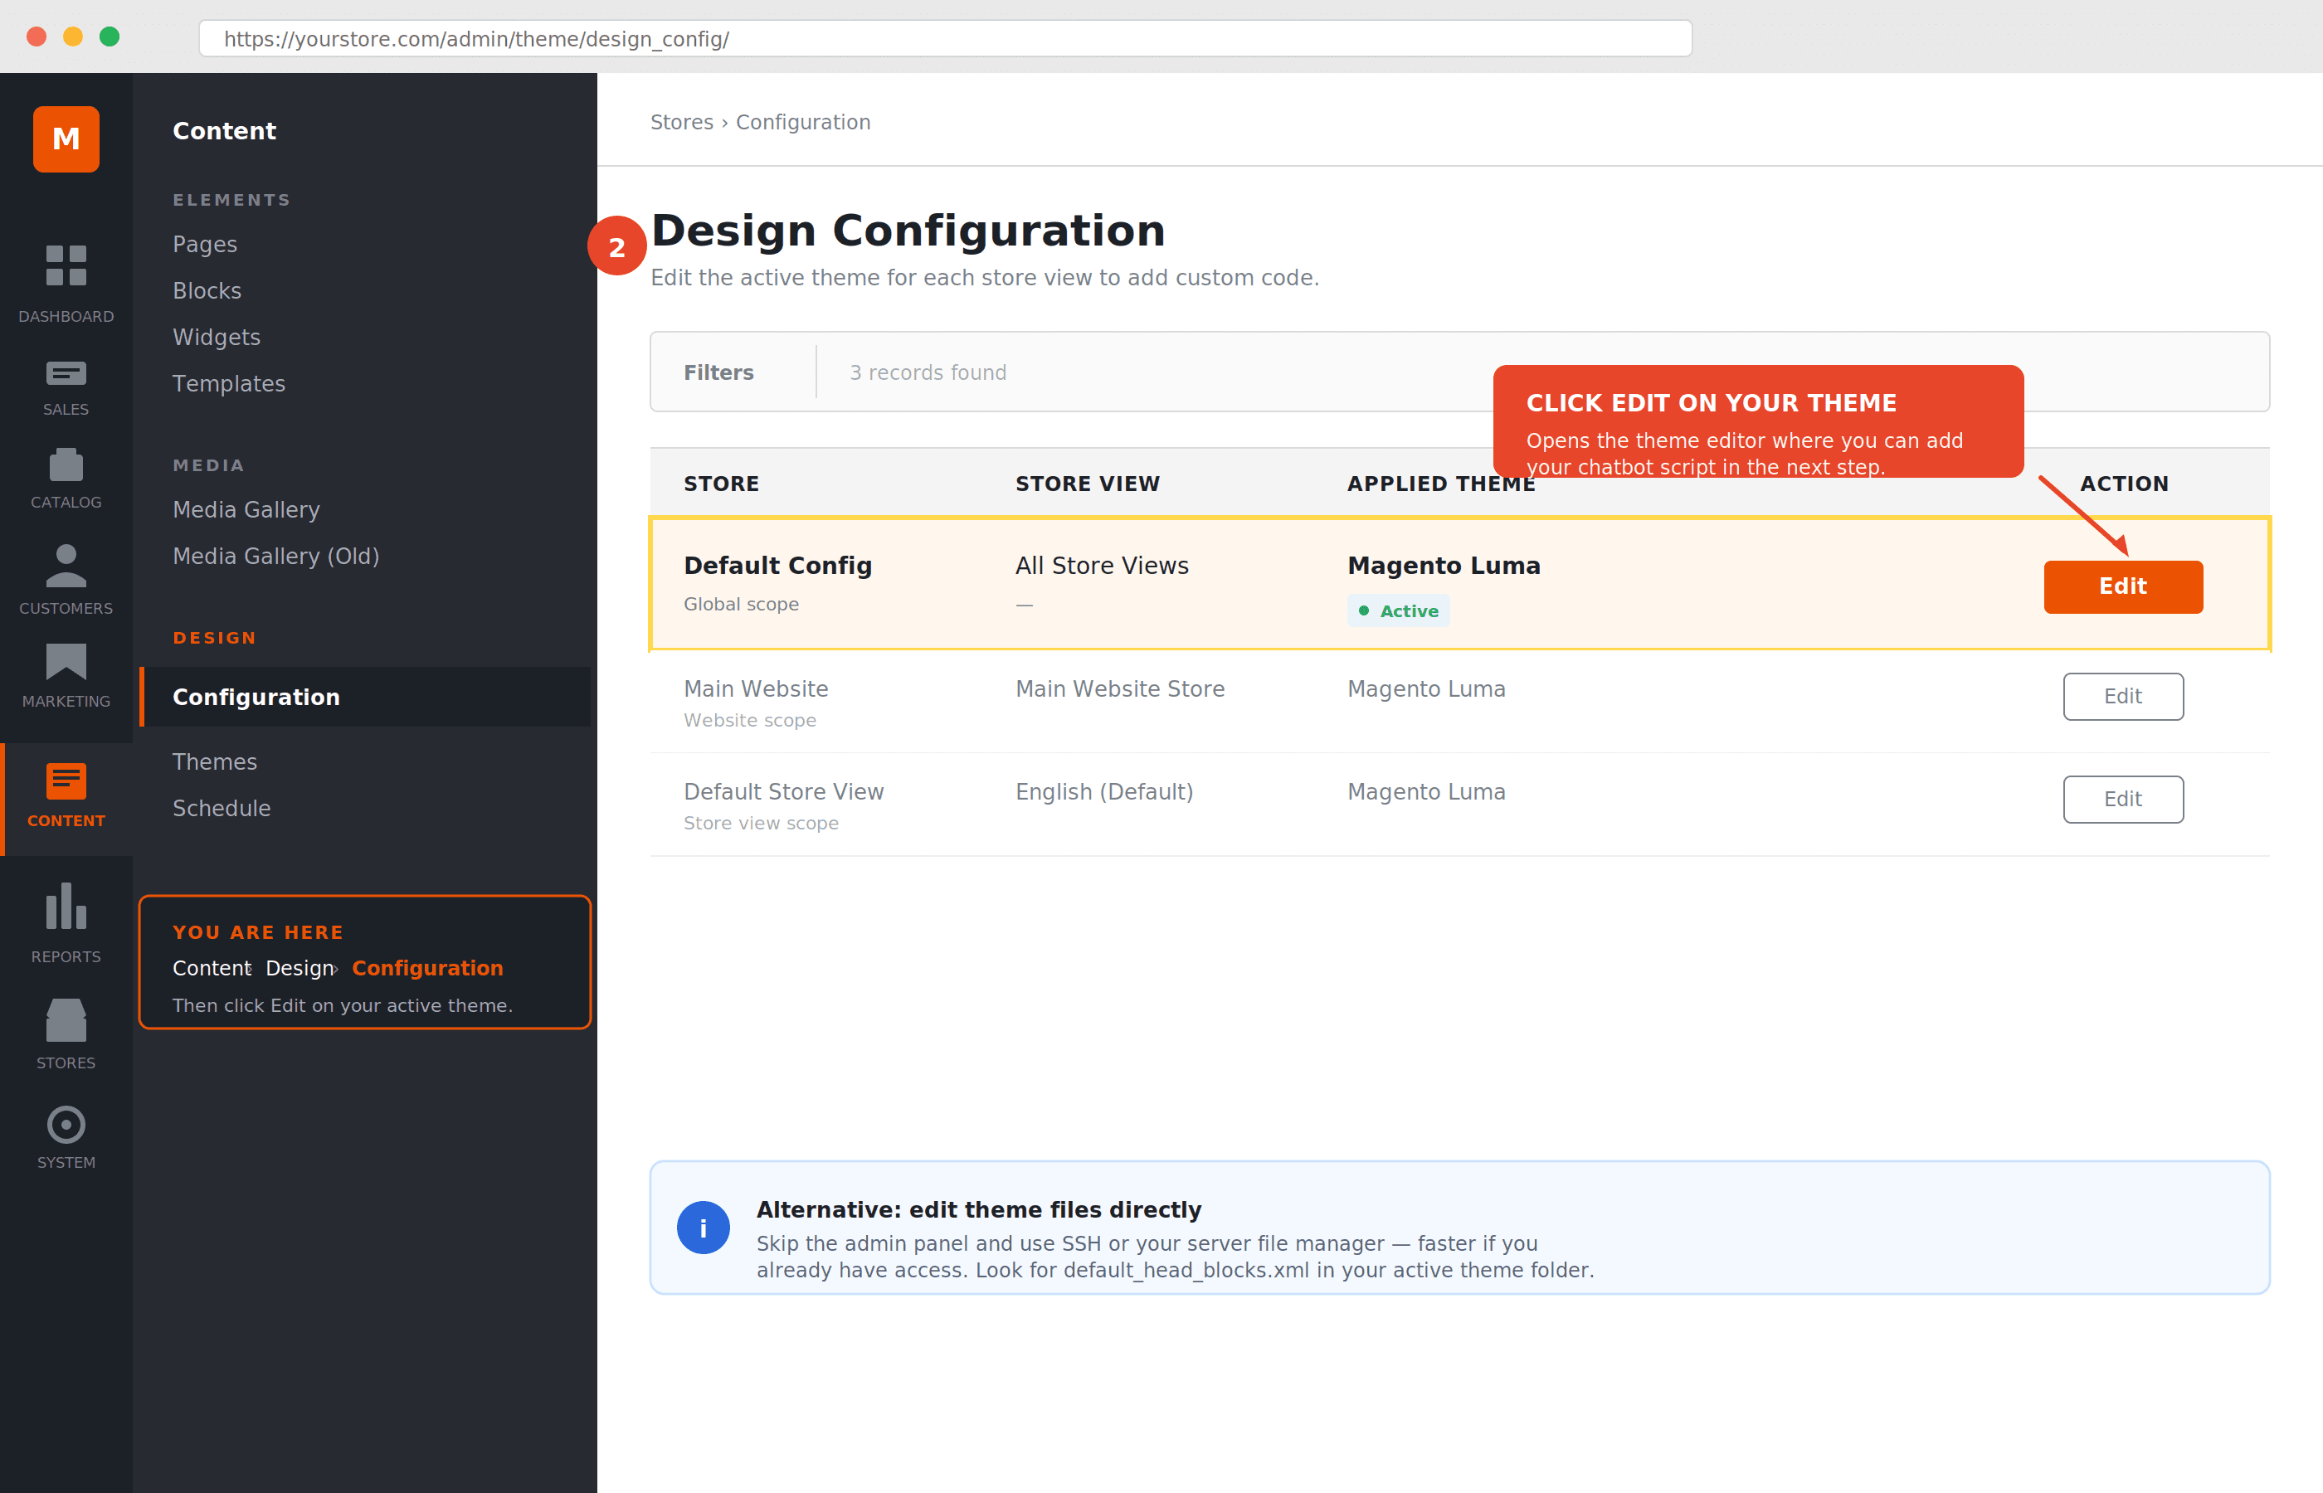Select the Sales icon in the sidebar
This screenshot has width=2323, height=1493.
coord(66,378)
